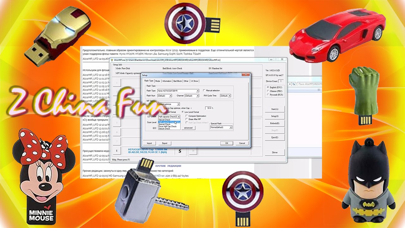Tick the Erase After MP checkbox
Image resolution: width=405 pixels, height=228 pixels.
[187, 119]
